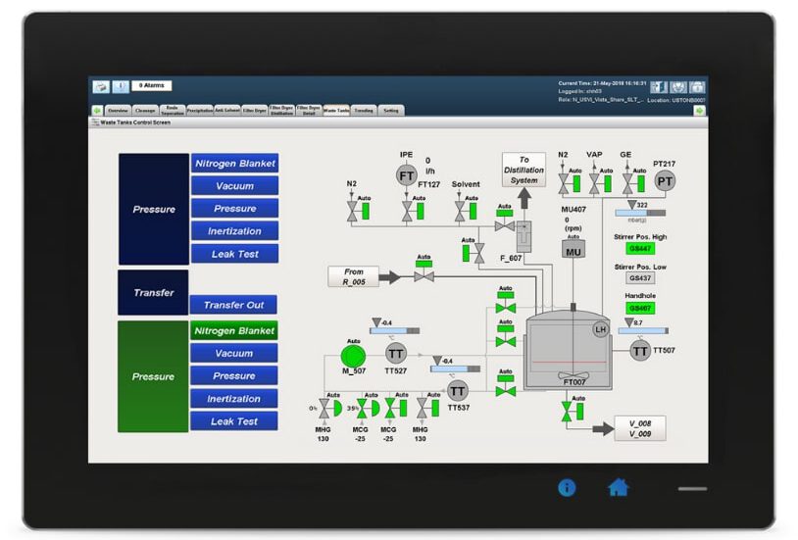Click the printer icon in the header
Screen dimensions: 798x540
(101, 86)
